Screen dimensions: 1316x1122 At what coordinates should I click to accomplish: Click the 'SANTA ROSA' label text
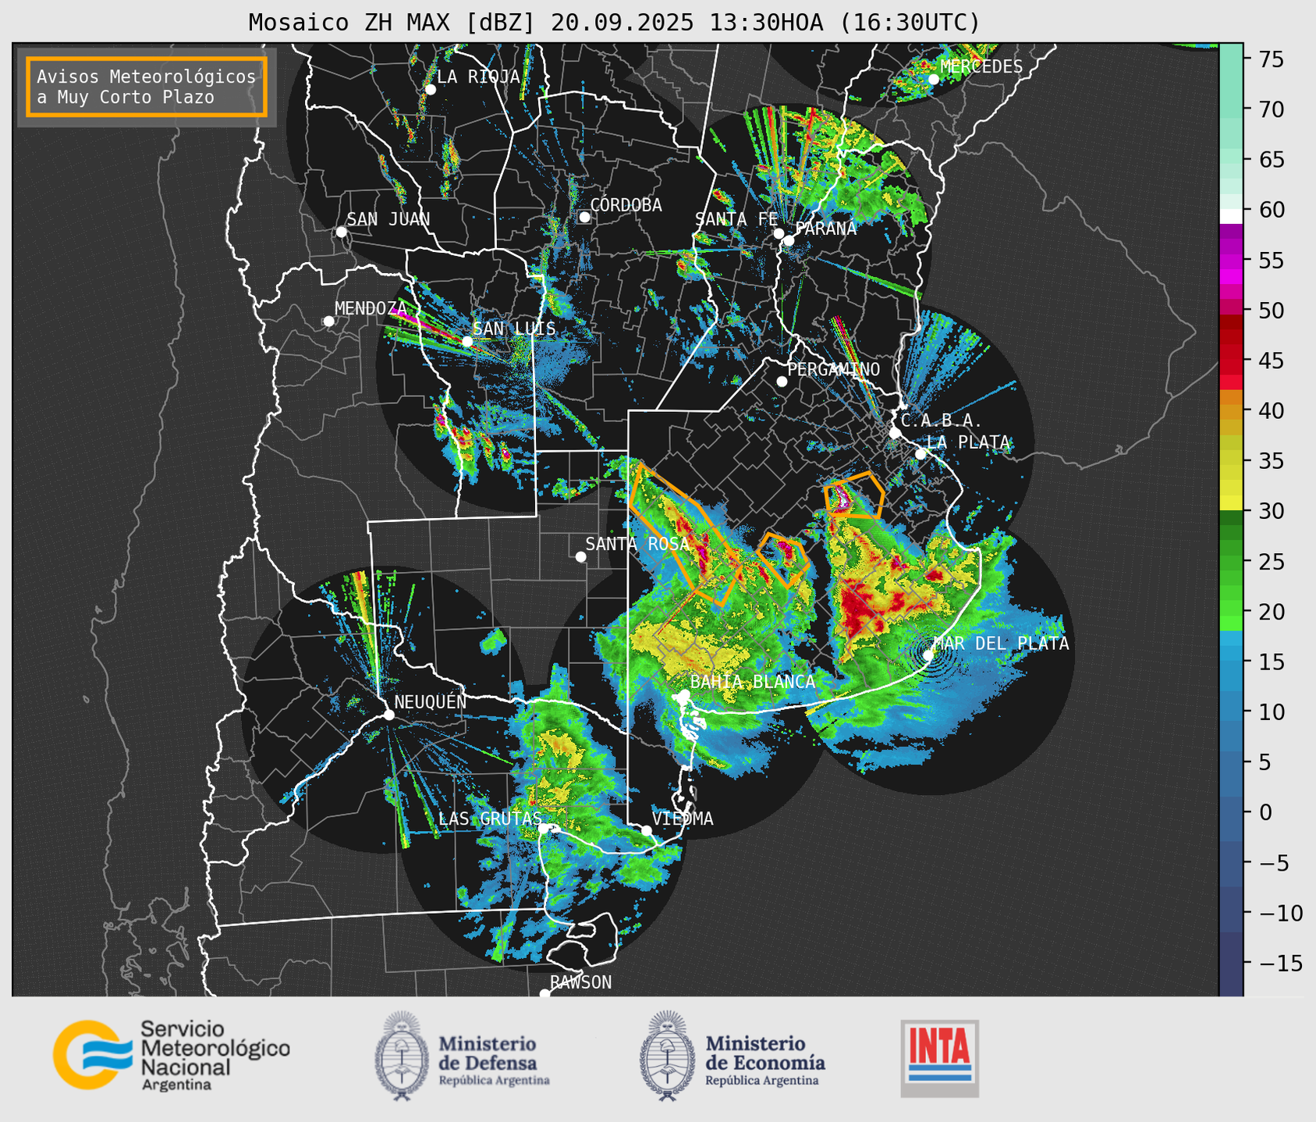pos(637,544)
